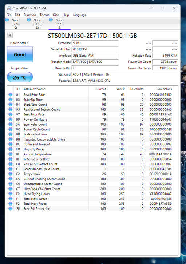Click the CrystalDiskInfo app icon in title bar
Screen dimensions: 186x264
(9, 8)
